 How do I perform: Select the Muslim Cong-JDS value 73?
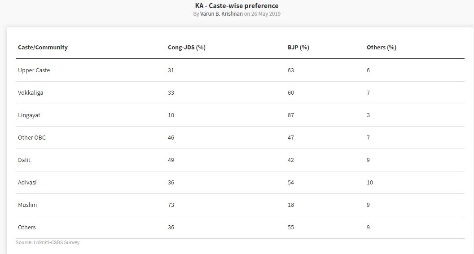[171, 205]
